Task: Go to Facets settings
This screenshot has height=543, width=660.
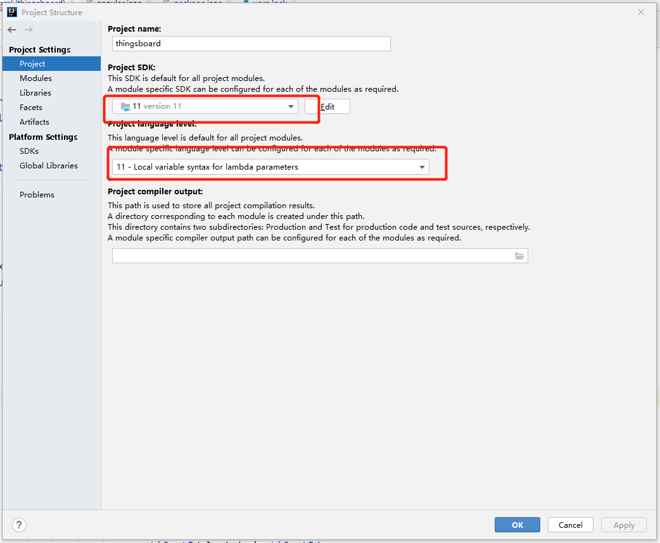Action: click(31, 107)
